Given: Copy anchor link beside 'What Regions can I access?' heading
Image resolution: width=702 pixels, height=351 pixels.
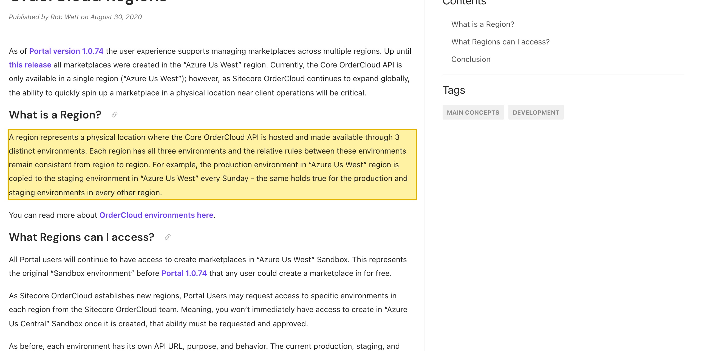Looking at the screenshot, I should coord(168,237).
